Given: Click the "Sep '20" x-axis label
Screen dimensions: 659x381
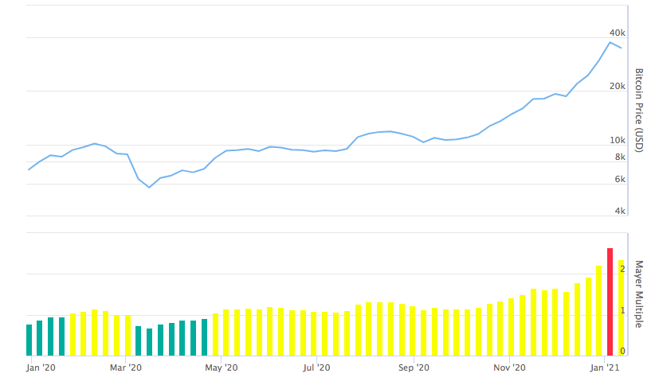Looking at the screenshot, I should click(x=414, y=367).
